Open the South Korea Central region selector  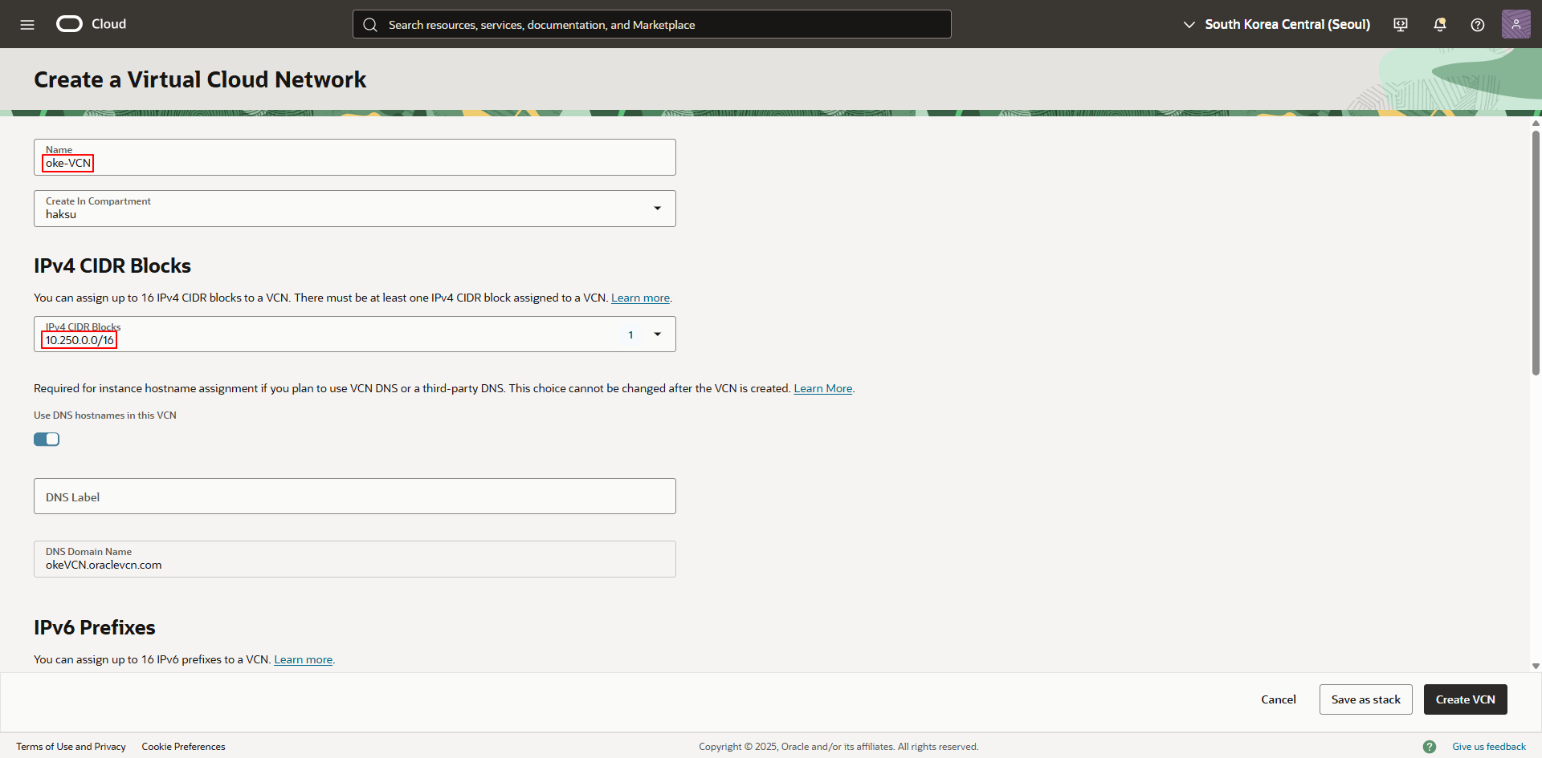pyautogui.click(x=1277, y=25)
